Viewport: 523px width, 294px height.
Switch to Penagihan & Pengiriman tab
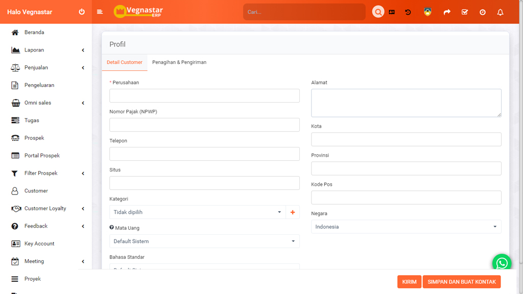(179, 62)
